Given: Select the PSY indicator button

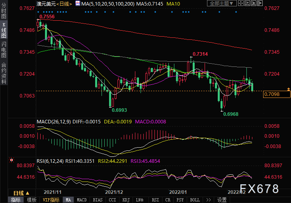Looking at the screenshot, I should click(180, 200).
